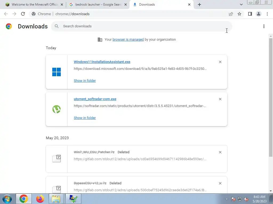Remove Win7_WU_ESU_Patcher.7z entry from list
Screen dimensions: 273x204
(x=220, y=152)
